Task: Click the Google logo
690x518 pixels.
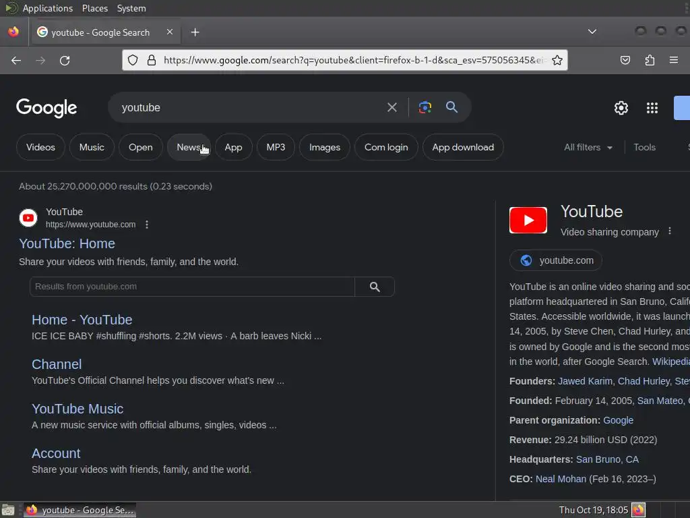Action: tap(46, 108)
